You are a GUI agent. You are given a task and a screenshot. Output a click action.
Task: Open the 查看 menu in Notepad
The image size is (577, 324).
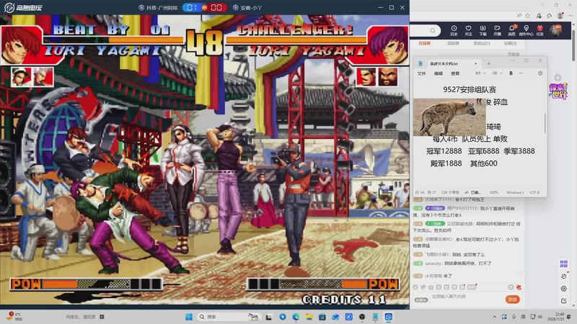[x=455, y=73]
